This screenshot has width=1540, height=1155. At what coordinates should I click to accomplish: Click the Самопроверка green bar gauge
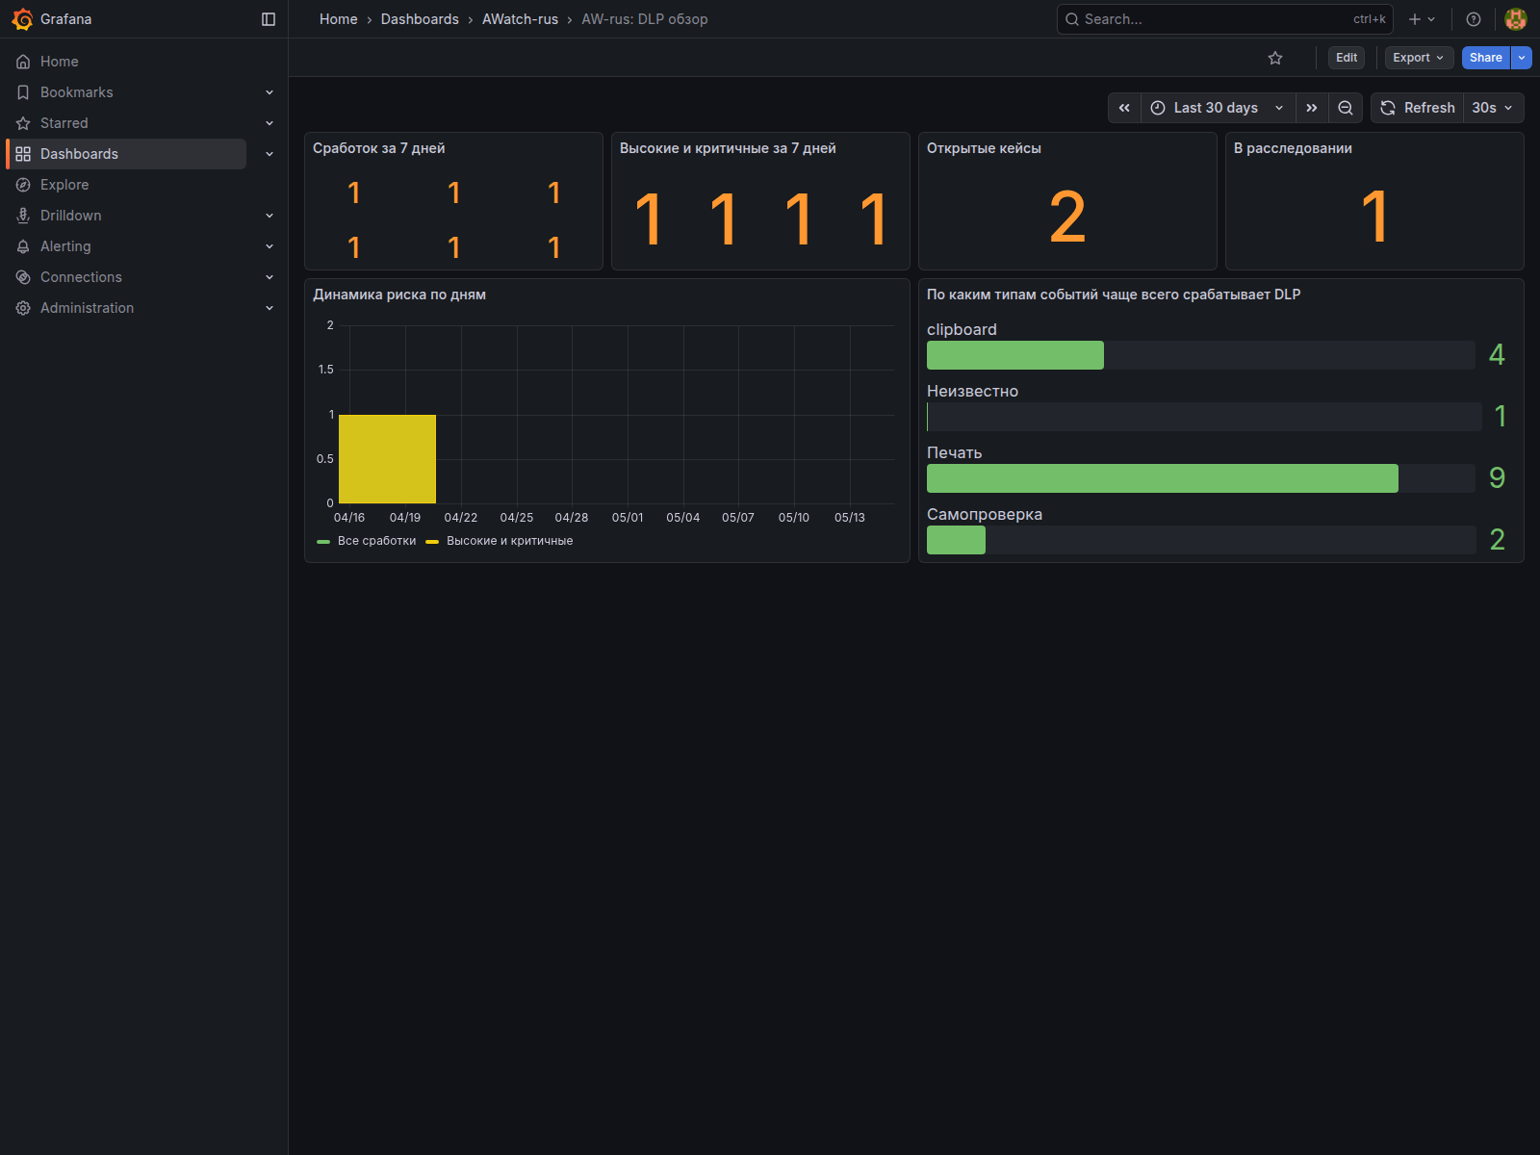956,540
